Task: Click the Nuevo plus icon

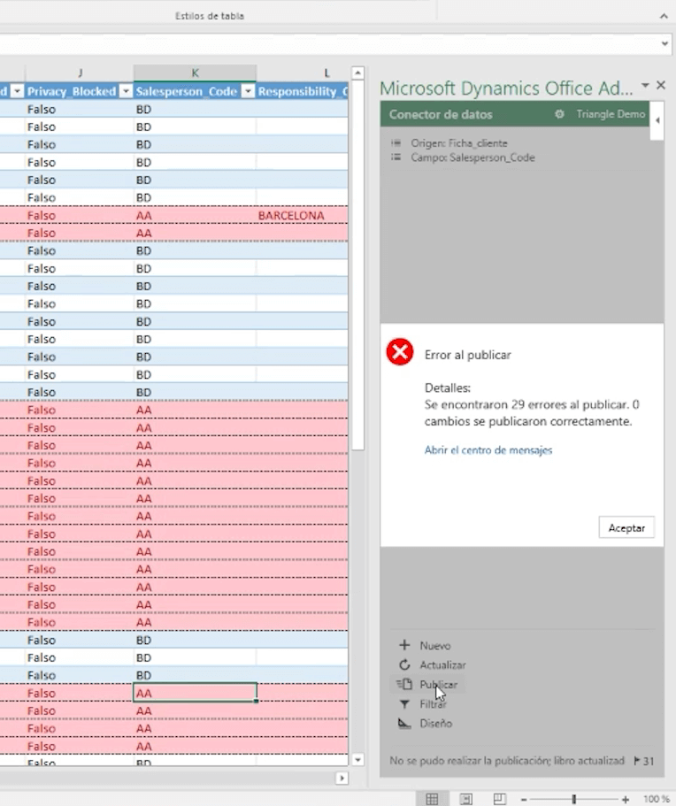Action: pyautogui.click(x=404, y=645)
